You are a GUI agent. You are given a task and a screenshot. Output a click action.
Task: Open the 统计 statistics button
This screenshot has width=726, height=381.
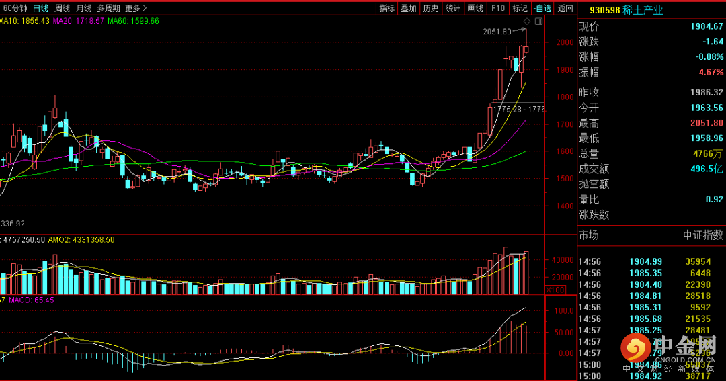coord(453,8)
